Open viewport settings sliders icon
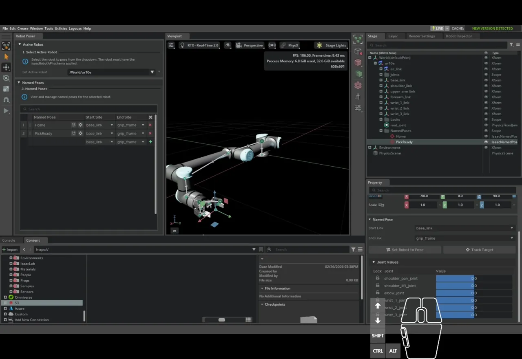This screenshot has height=359, width=522. 171,45
